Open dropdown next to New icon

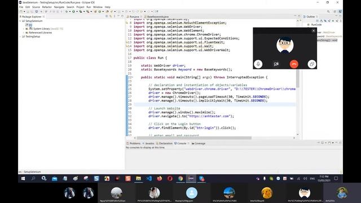pos(24,11)
